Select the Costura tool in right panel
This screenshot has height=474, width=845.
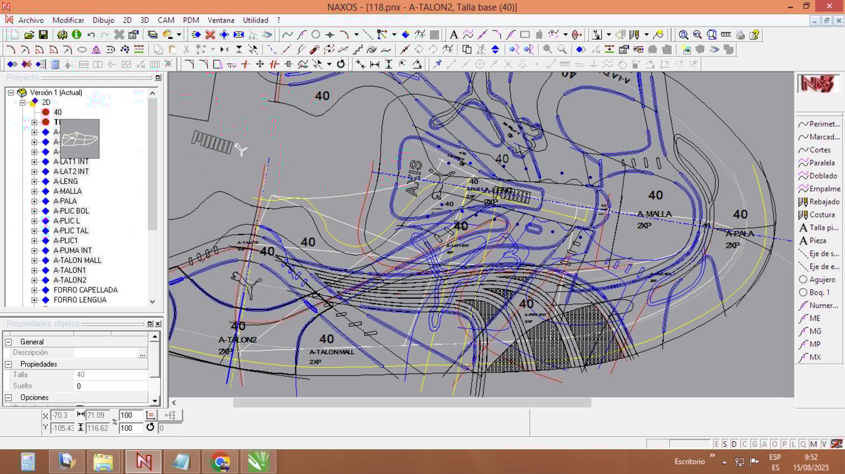pos(821,215)
